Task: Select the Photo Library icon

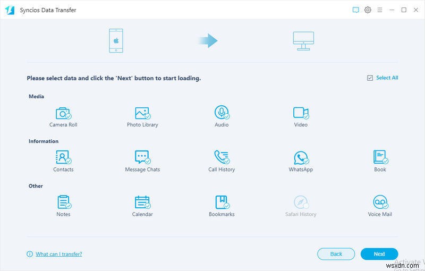Action: 142,113
